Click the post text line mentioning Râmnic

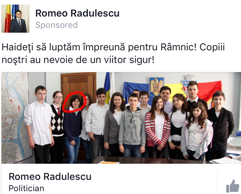click(x=113, y=47)
